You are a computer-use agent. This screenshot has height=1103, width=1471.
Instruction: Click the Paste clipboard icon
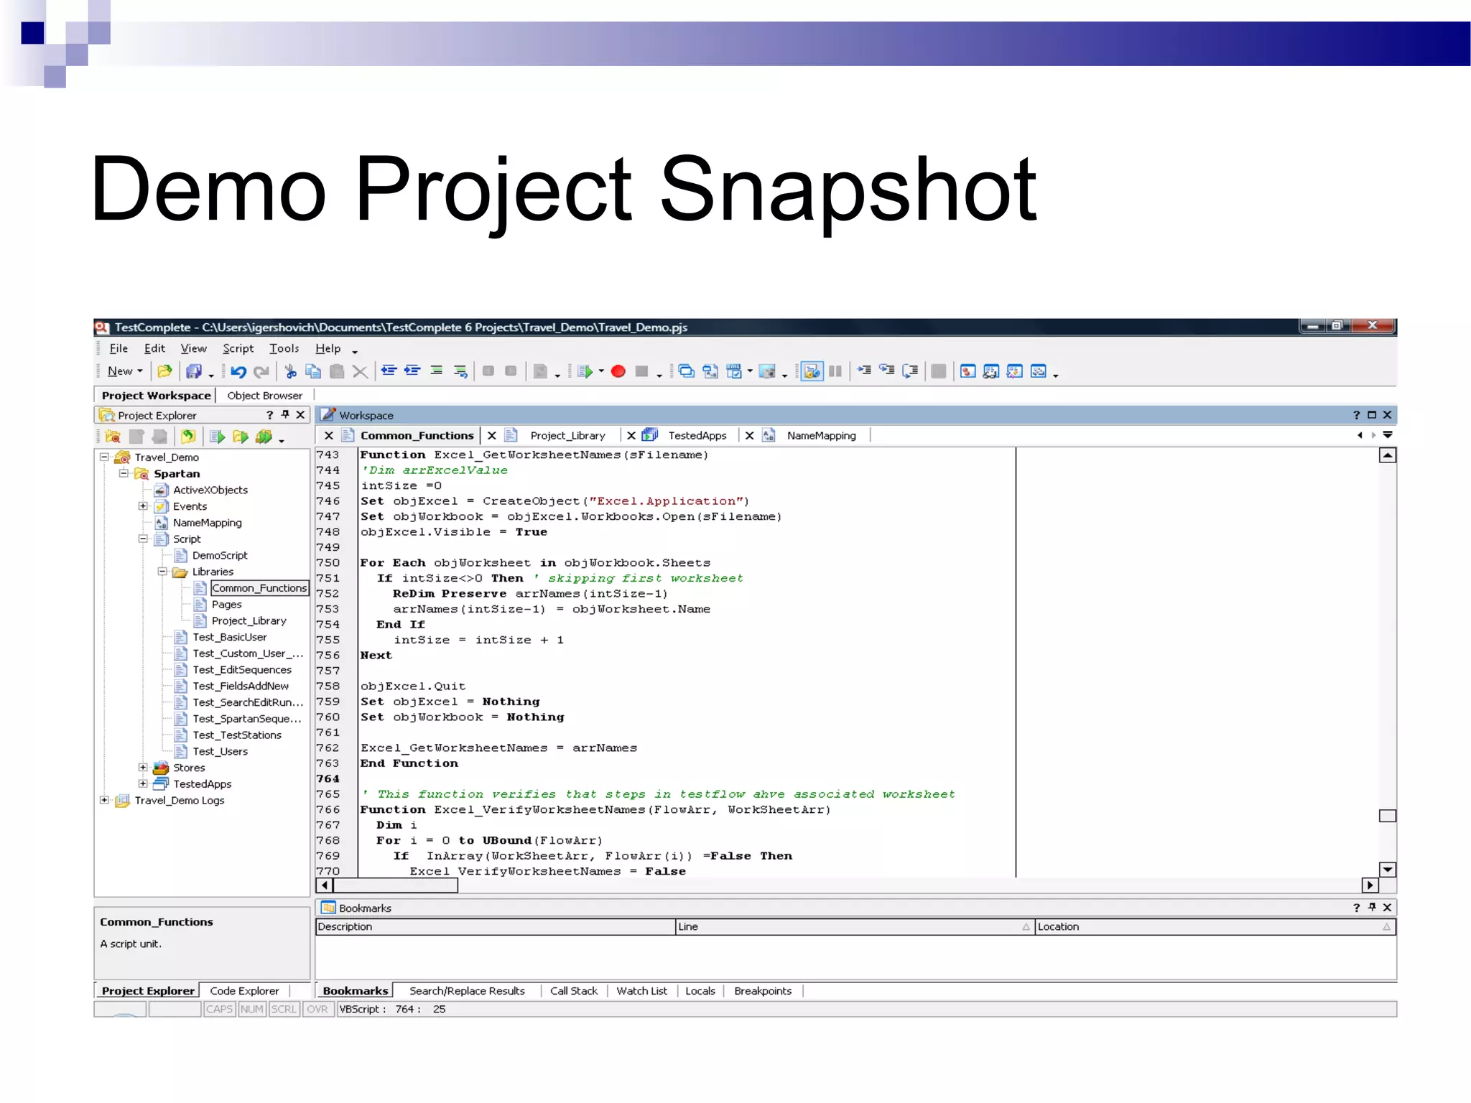(x=336, y=371)
